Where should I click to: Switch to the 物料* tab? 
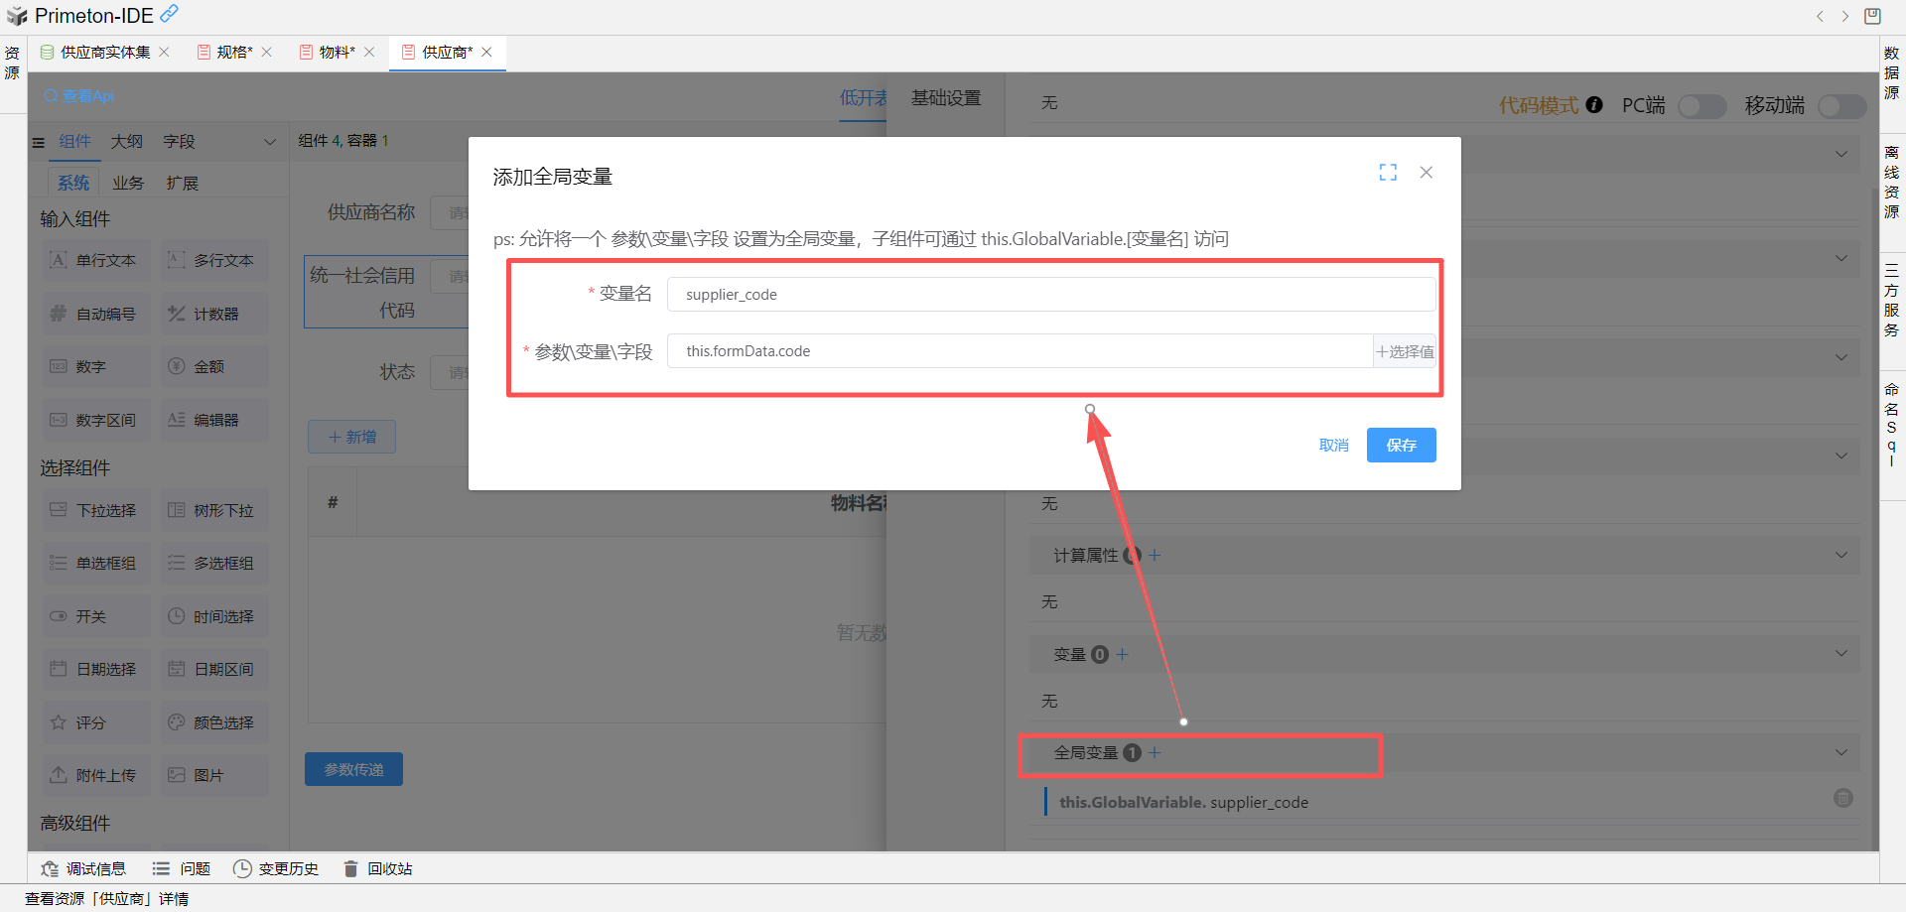337,53
